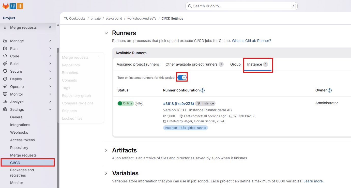Click the Plan calendar icon
The width and height of the screenshot is (351, 188).
click(5, 49)
